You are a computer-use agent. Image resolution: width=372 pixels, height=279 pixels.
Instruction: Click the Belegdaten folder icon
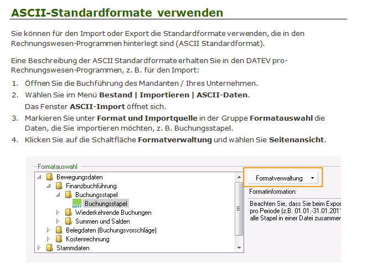[59, 230]
